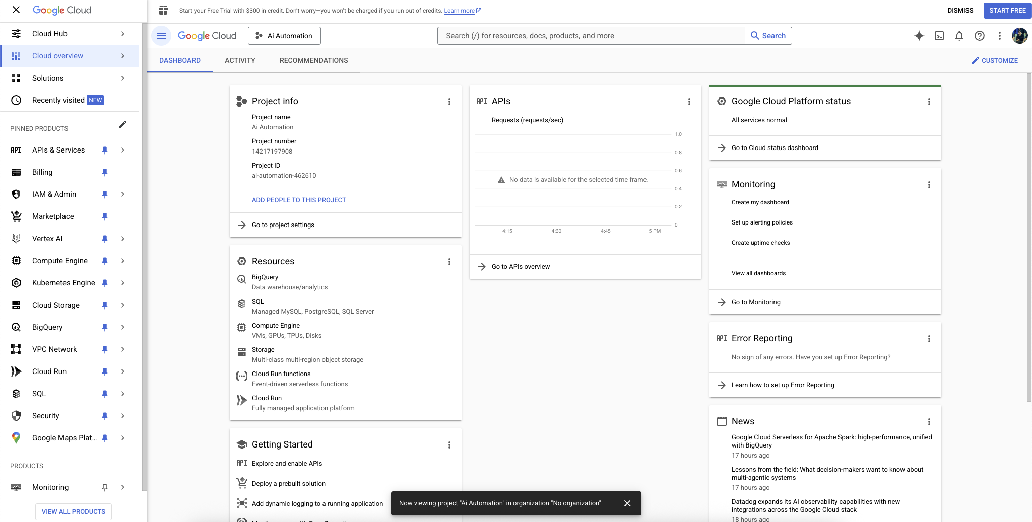Open Monitoring card three-dot menu
Screen dimensions: 1032x522
929,185
